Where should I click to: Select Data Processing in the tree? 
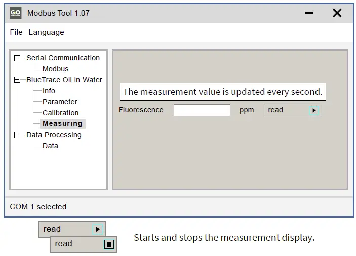click(x=54, y=135)
